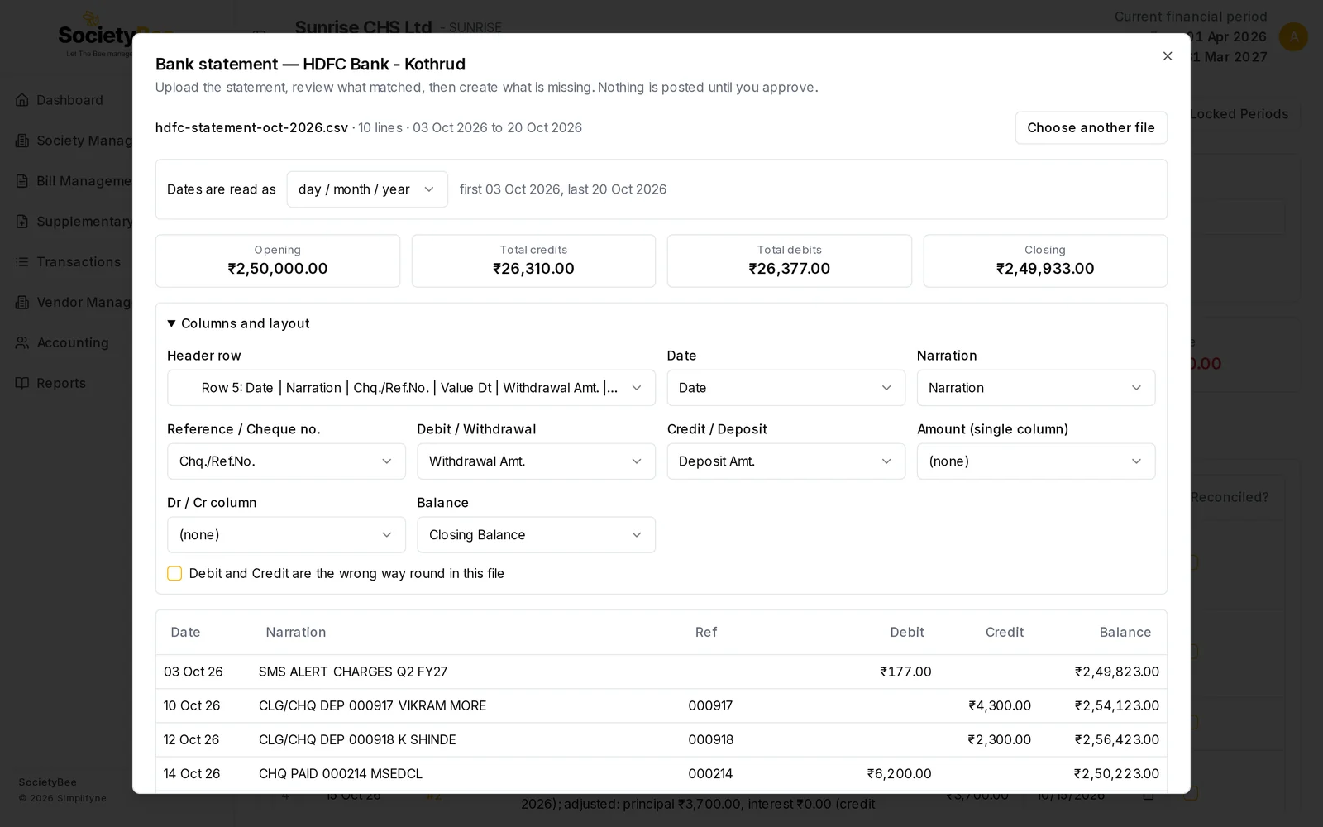Open the date format dropdown day / month / year
This screenshot has width=1323, height=827.
[367, 189]
